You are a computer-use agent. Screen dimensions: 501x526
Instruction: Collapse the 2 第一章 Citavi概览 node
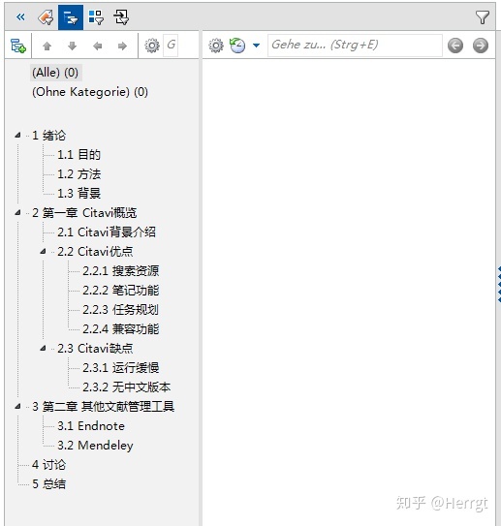17,213
